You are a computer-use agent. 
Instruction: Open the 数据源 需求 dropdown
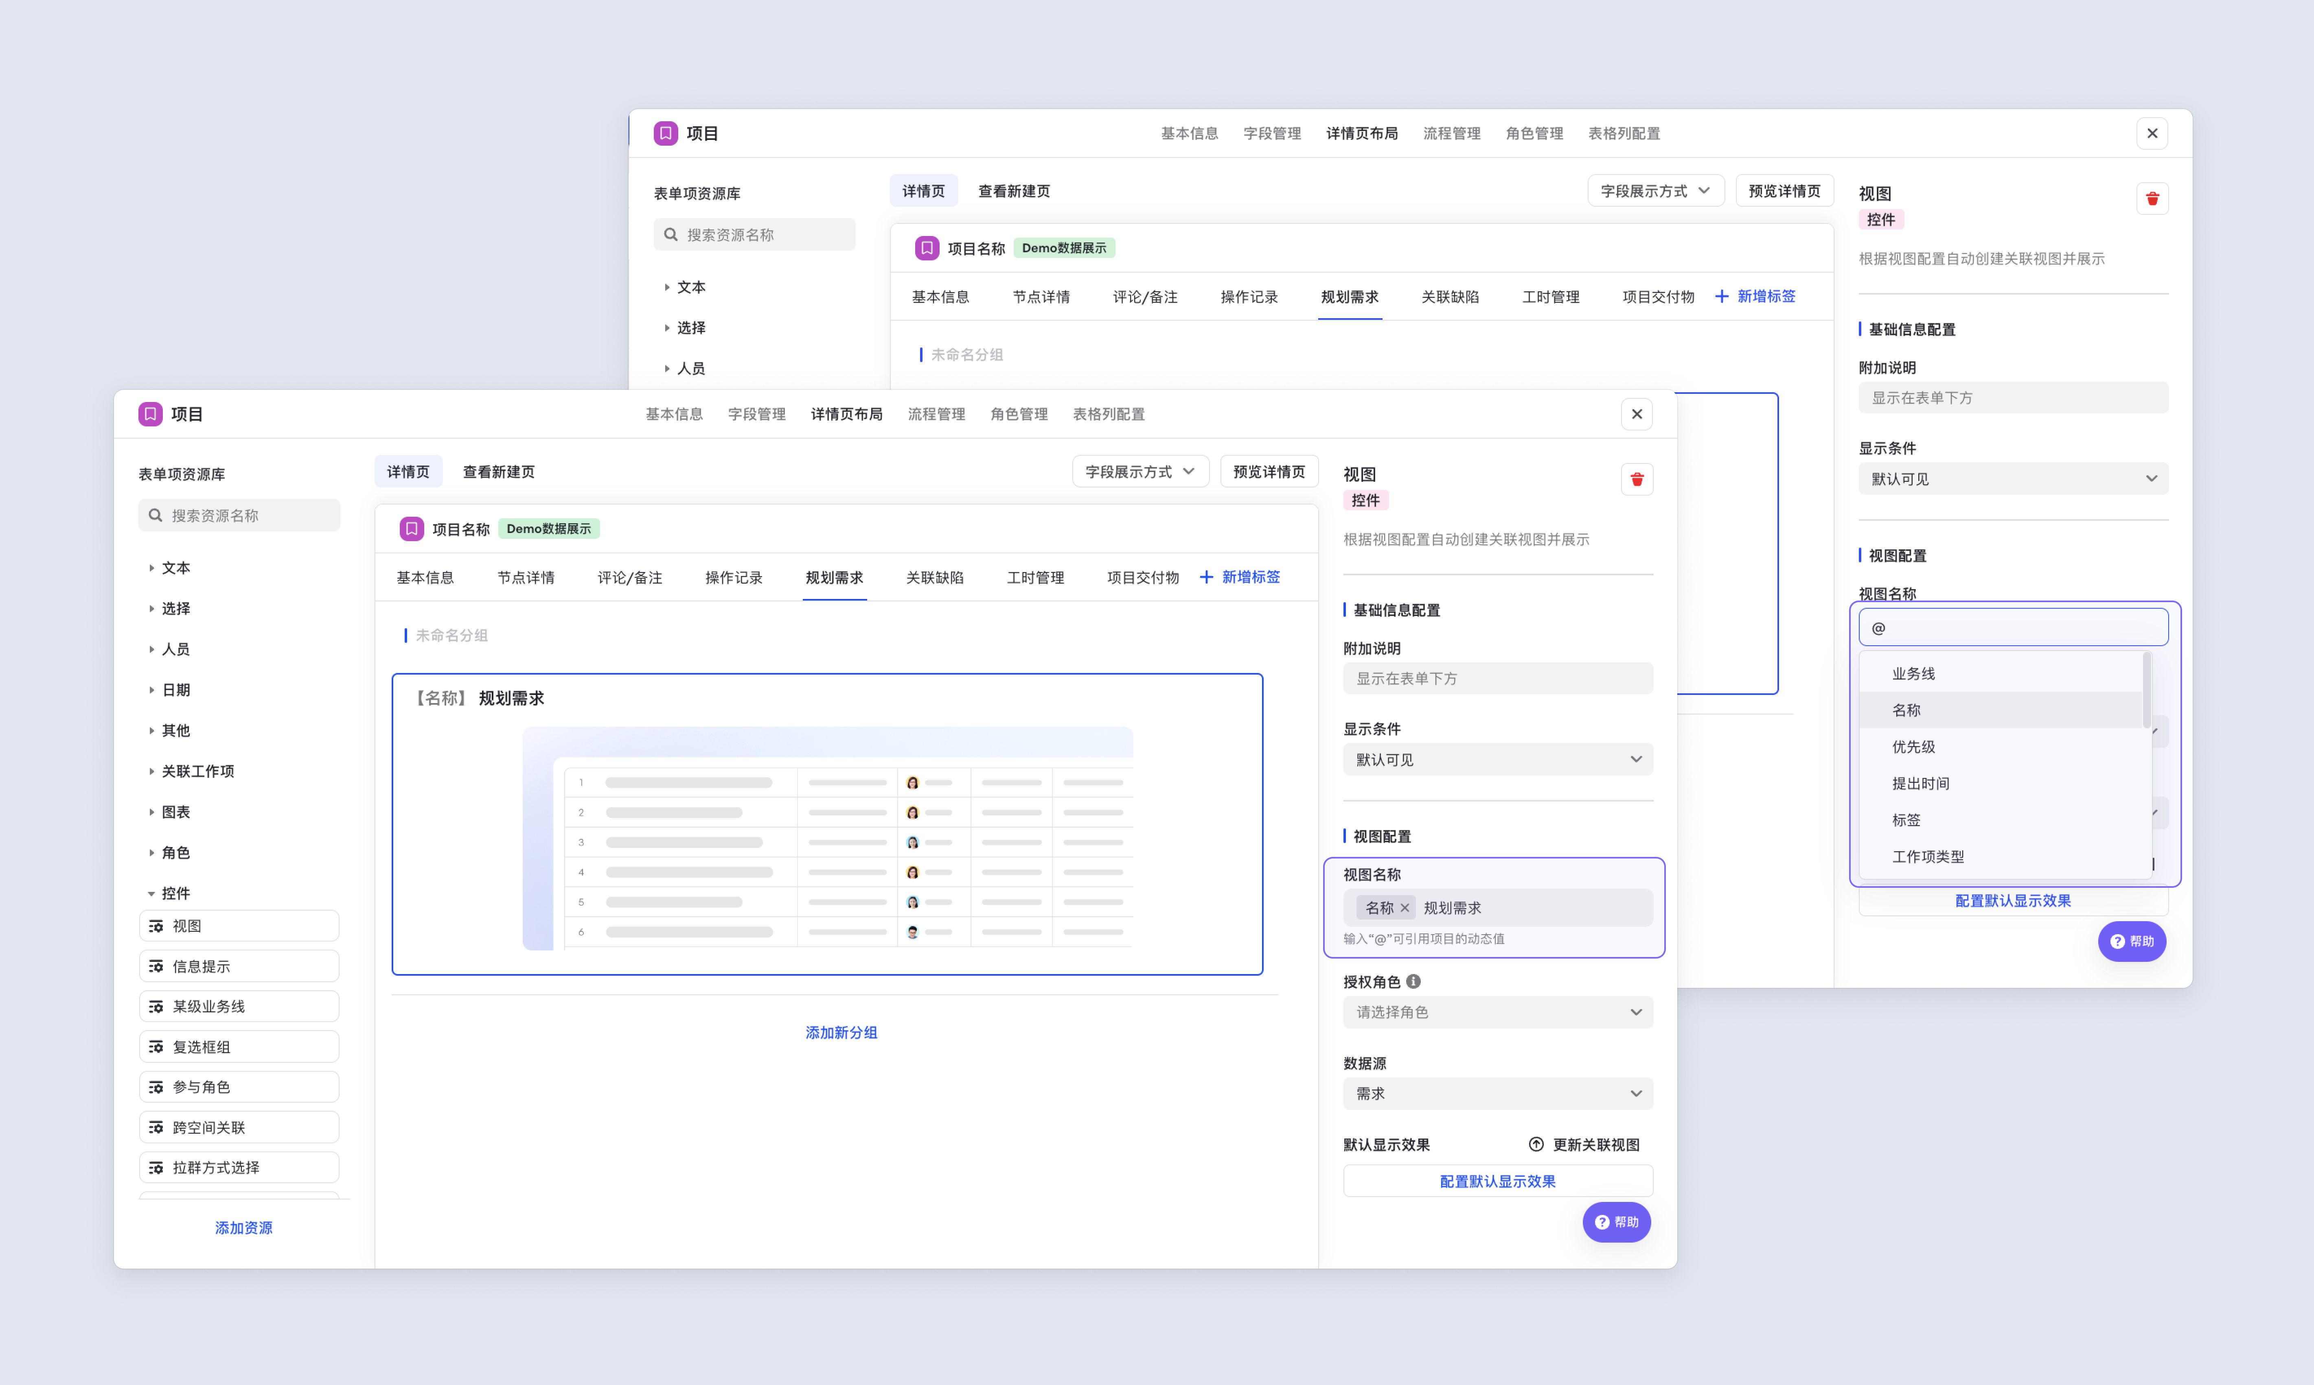[1497, 1093]
